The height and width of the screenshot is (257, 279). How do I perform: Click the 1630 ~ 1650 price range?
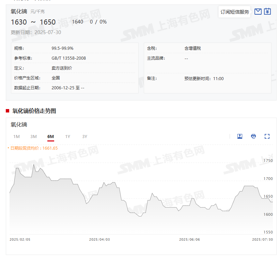click(x=33, y=22)
